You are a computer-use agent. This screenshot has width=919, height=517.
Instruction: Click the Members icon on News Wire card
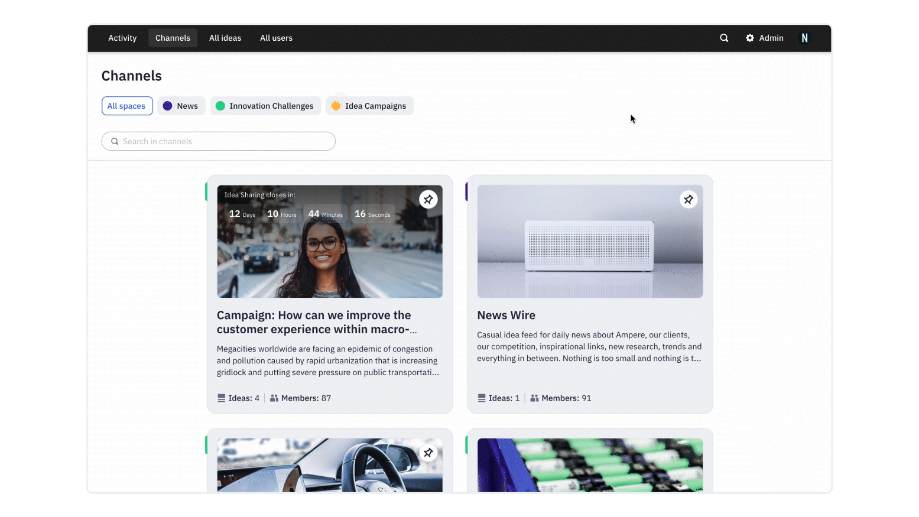pyautogui.click(x=534, y=398)
